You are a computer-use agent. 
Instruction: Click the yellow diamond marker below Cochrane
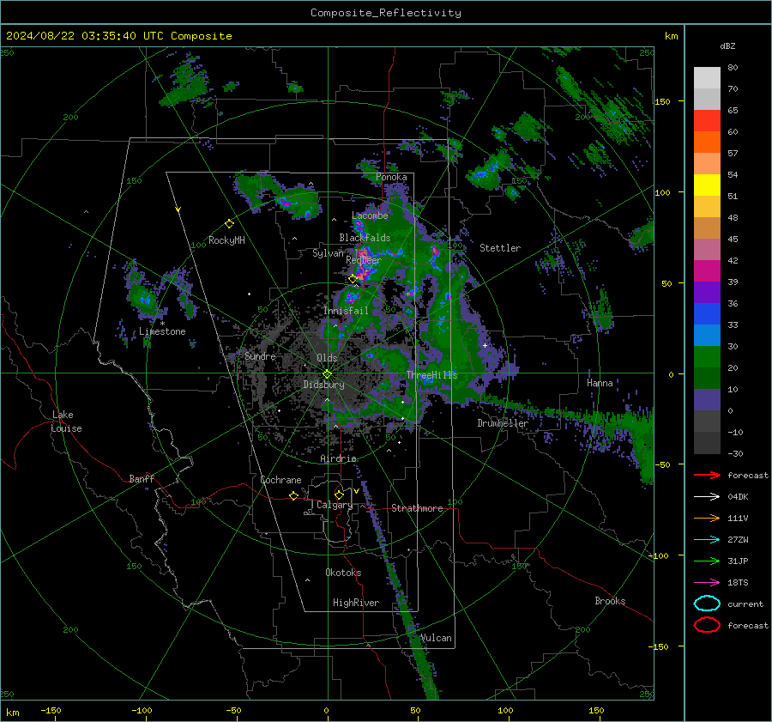293,495
